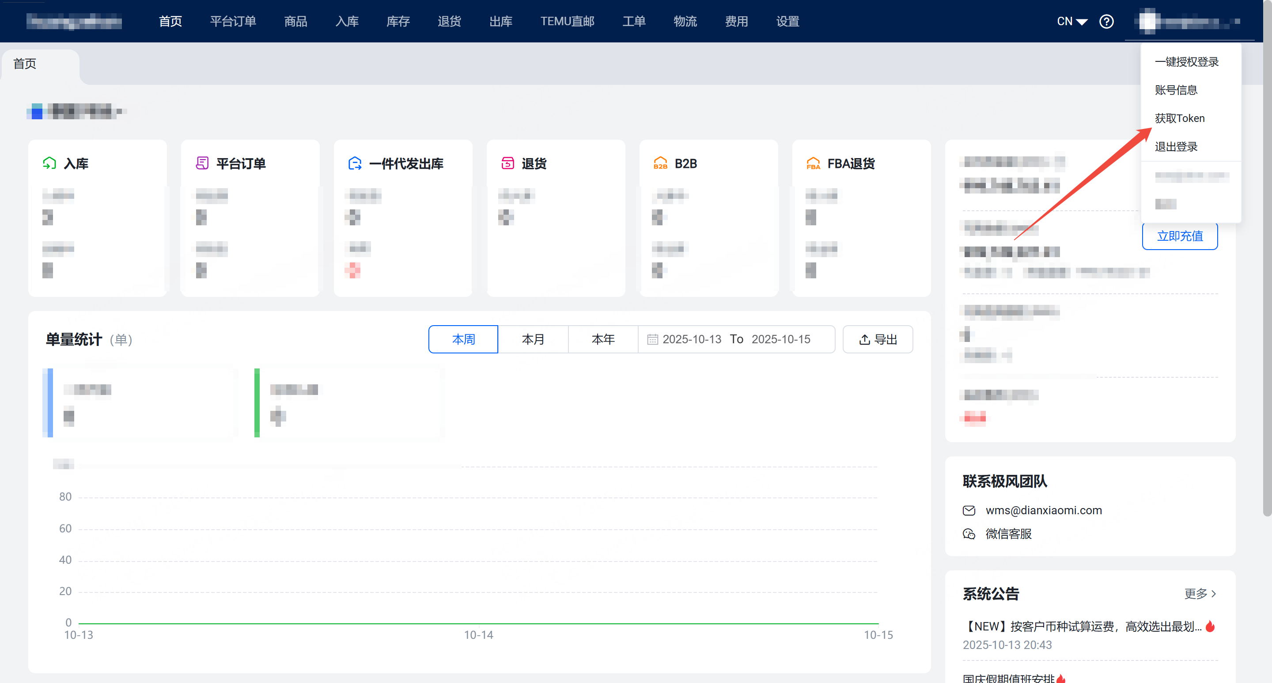Open the help question mark icon

point(1106,21)
